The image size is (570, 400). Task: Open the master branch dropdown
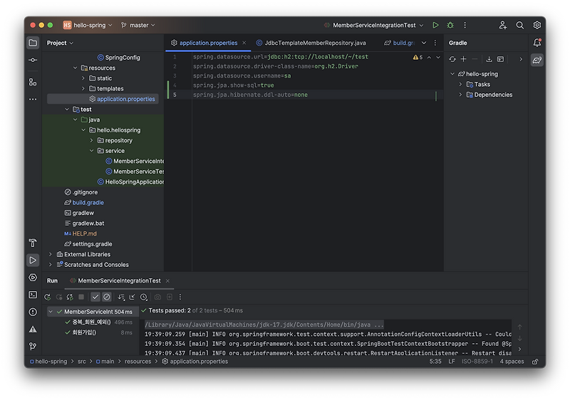(x=138, y=25)
